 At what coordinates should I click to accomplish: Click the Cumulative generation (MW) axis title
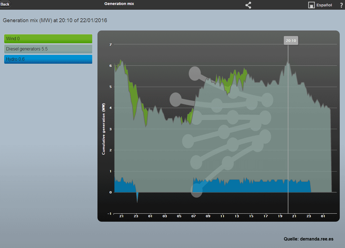(104, 129)
